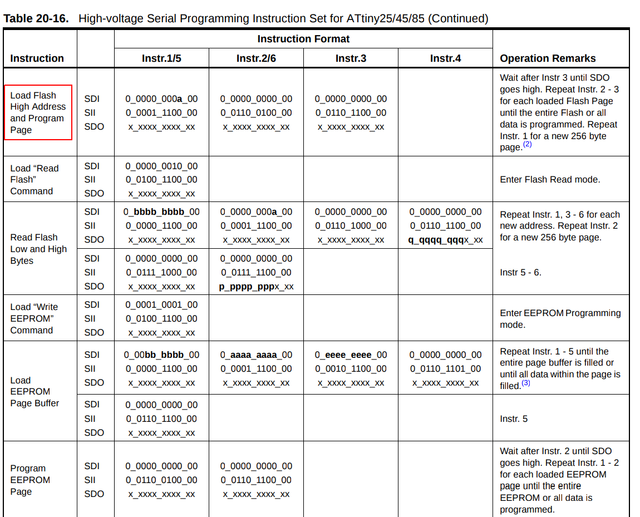This screenshot has height=517, width=640.
Task: Click the 'Instr.1/5' column header
Action: click(161, 58)
